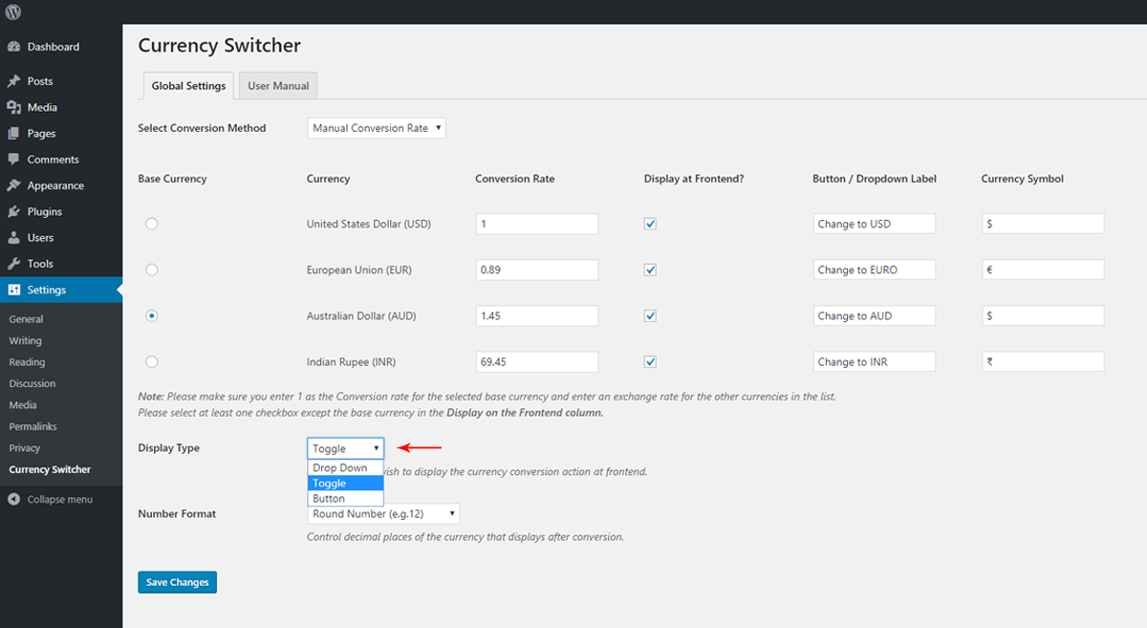
Task: Edit EUR conversion rate field
Action: [x=537, y=270]
